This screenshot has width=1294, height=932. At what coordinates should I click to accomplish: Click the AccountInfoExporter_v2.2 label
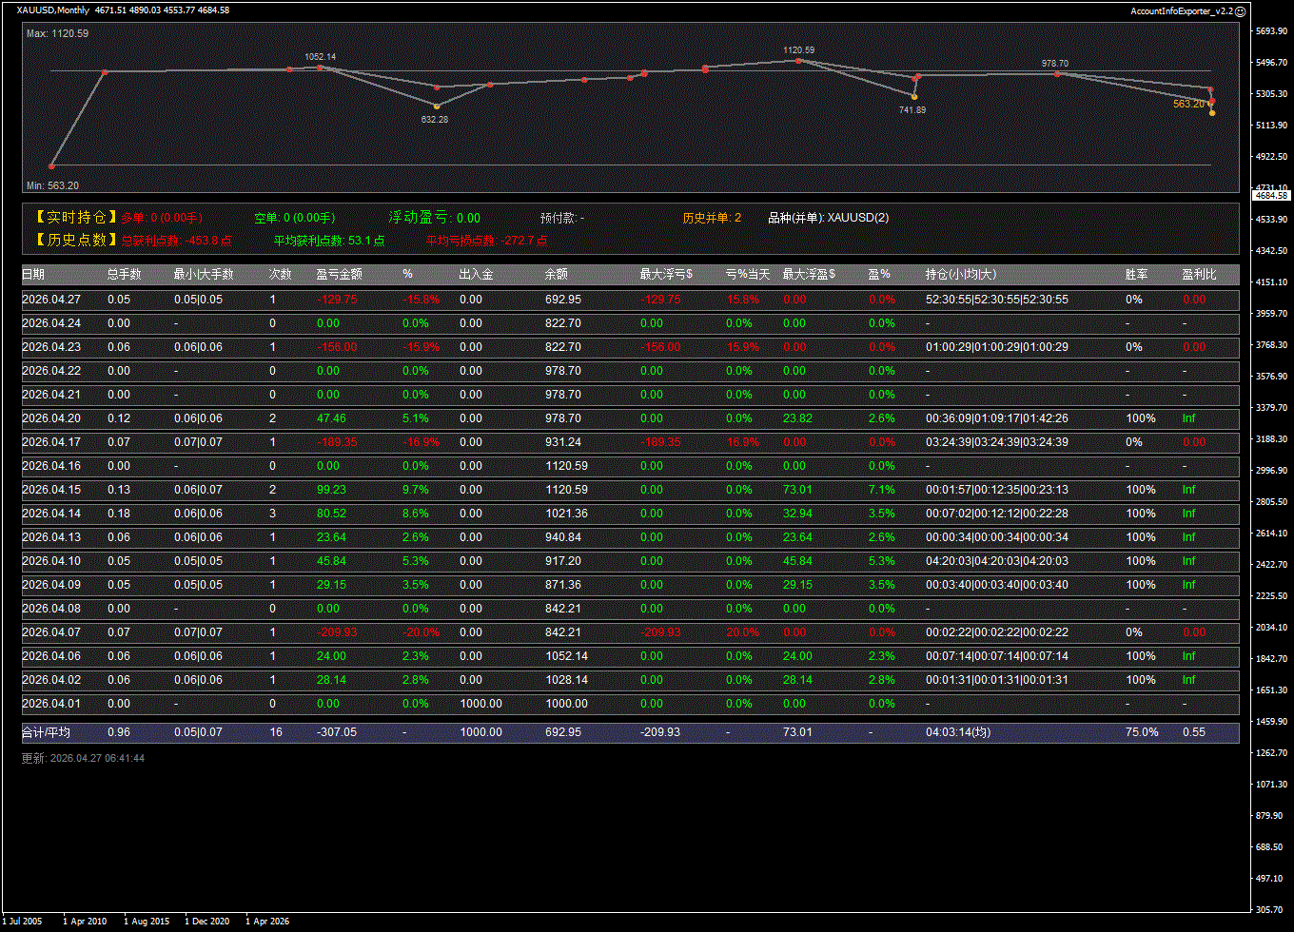(1181, 10)
